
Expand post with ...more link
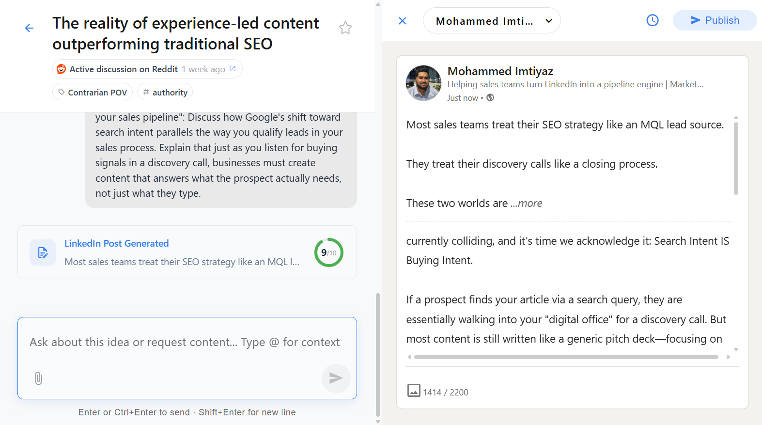(526, 203)
